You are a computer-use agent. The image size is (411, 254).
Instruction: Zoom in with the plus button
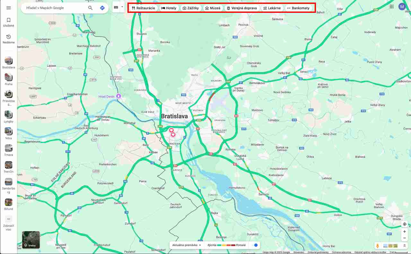click(x=405, y=232)
